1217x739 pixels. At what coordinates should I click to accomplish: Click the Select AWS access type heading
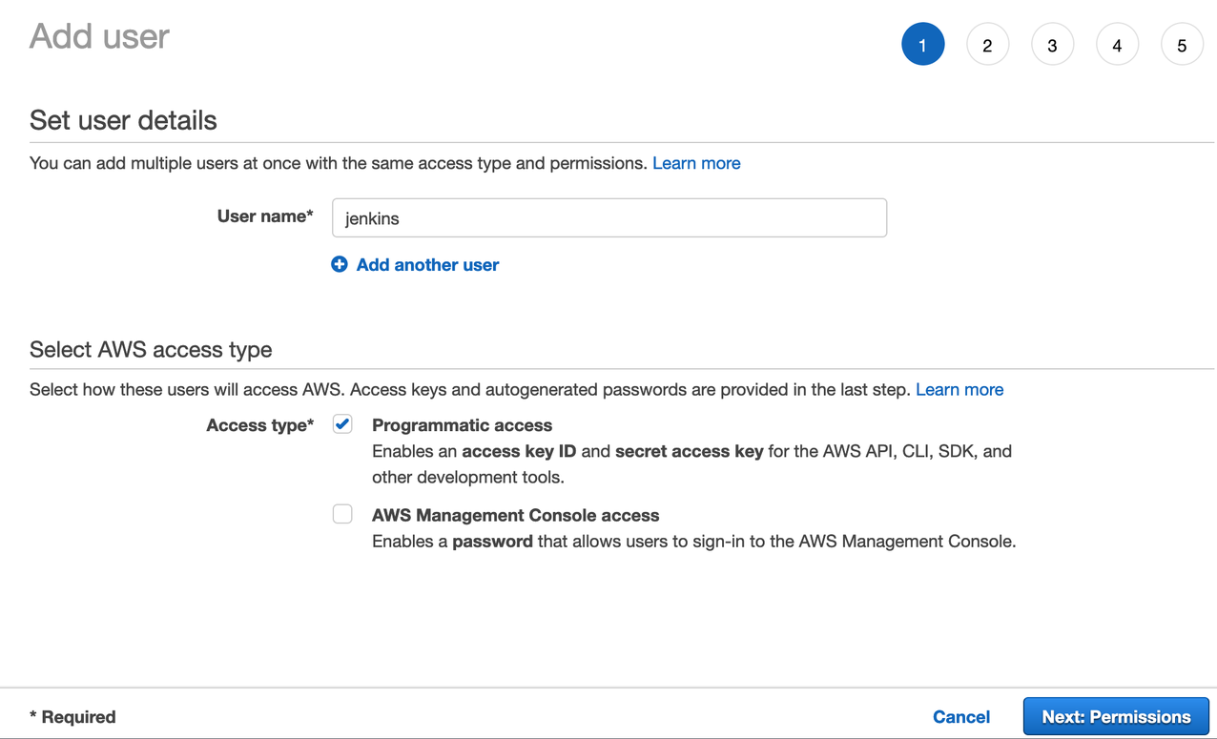151,349
